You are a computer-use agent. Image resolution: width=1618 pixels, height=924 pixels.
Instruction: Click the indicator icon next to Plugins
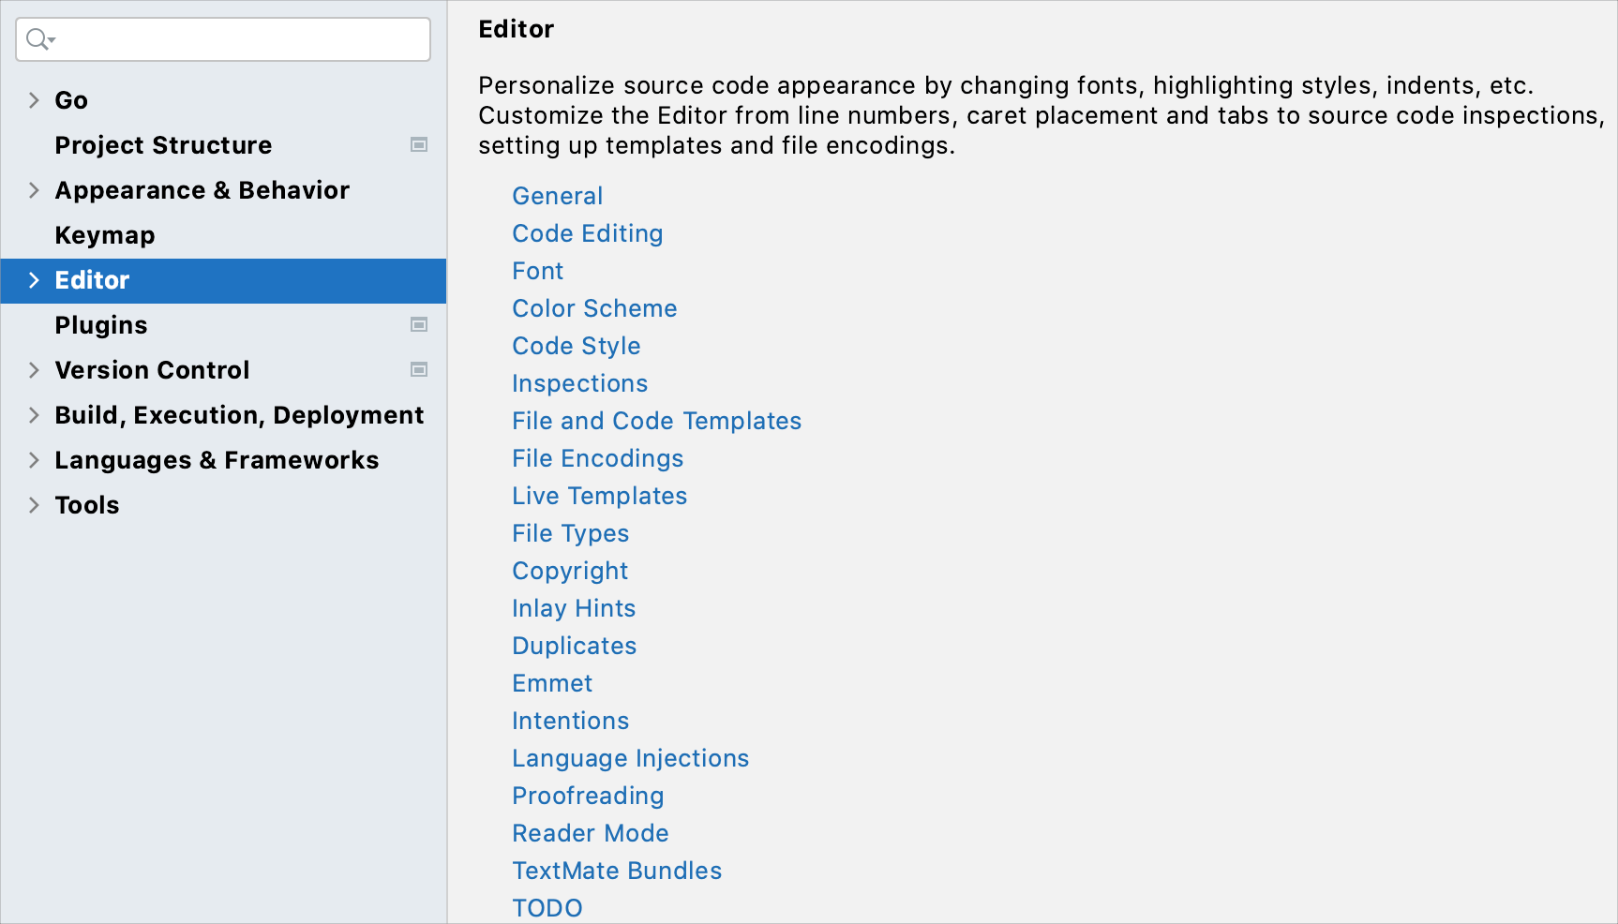[x=419, y=325]
